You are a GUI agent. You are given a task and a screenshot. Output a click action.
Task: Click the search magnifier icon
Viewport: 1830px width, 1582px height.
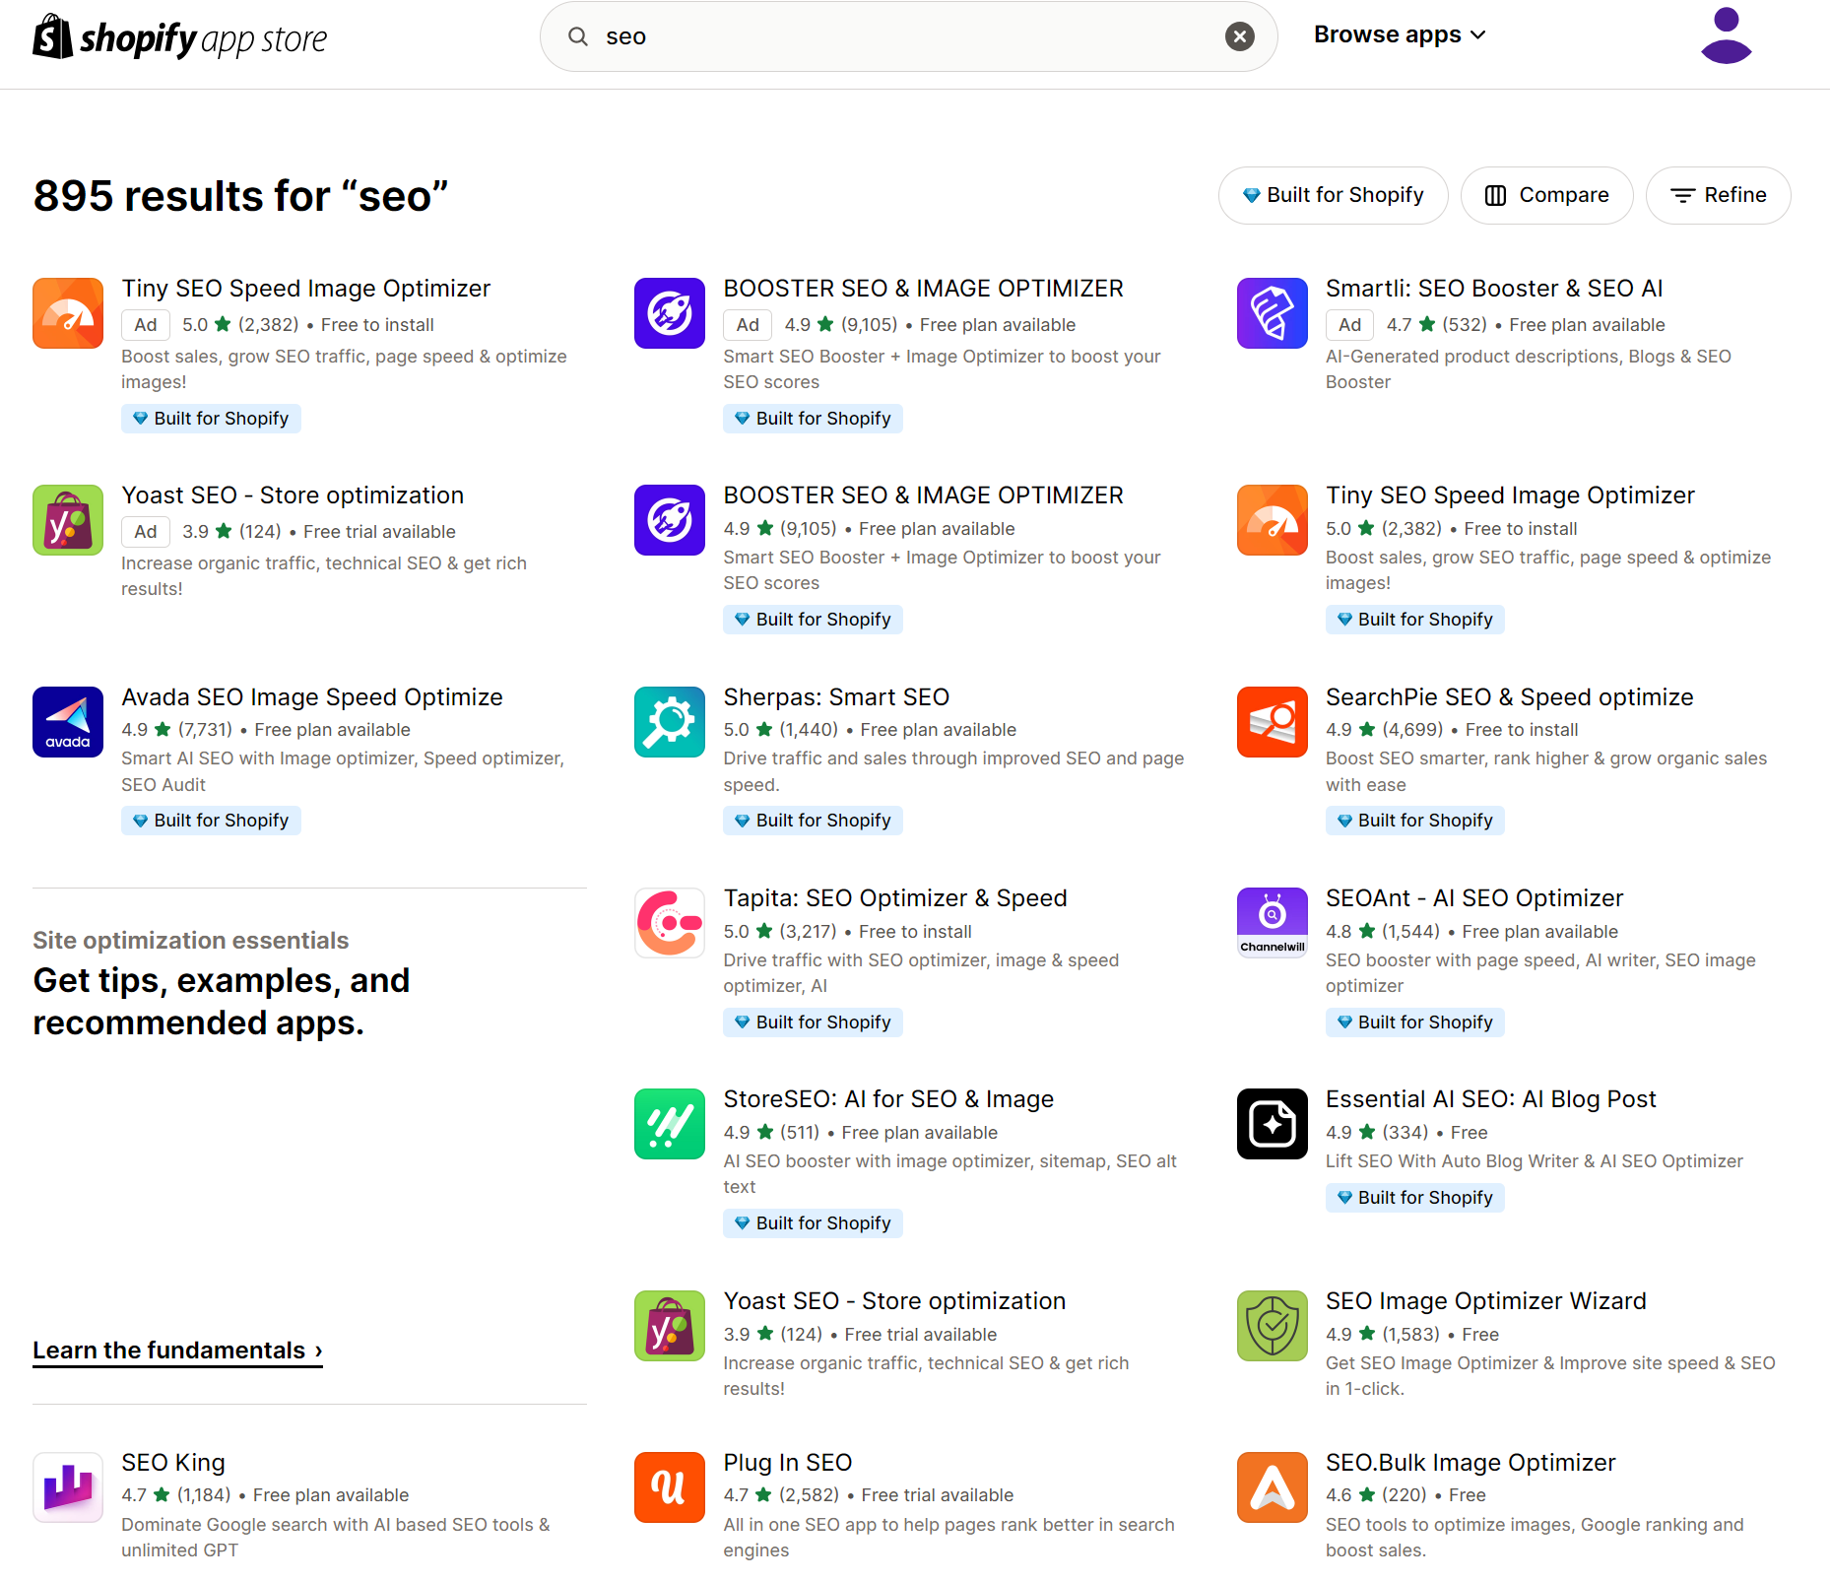tap(578, 36)
